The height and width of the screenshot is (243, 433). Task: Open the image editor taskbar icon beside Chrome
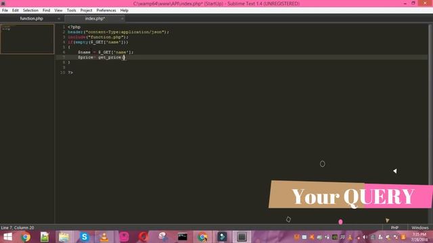45,237
